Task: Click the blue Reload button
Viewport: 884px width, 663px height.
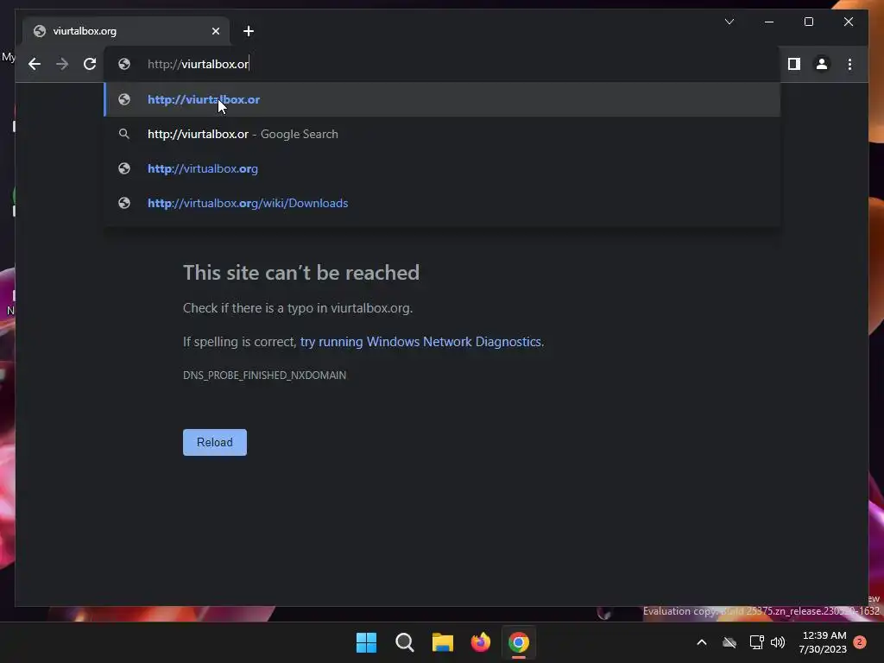Action: coord(215,443)
